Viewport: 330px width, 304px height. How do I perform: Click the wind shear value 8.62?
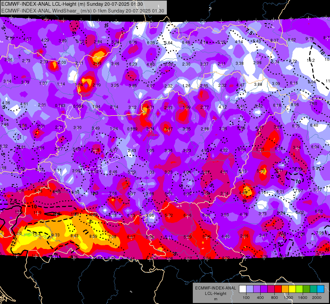pos(292,40)
